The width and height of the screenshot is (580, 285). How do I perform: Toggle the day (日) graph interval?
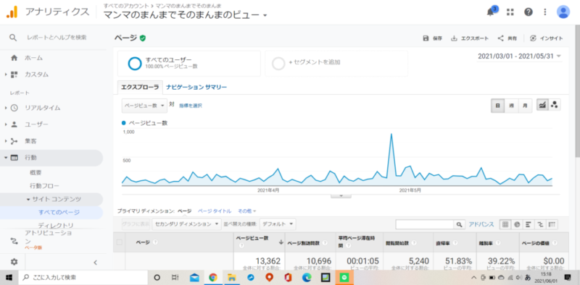pos(497,106)
